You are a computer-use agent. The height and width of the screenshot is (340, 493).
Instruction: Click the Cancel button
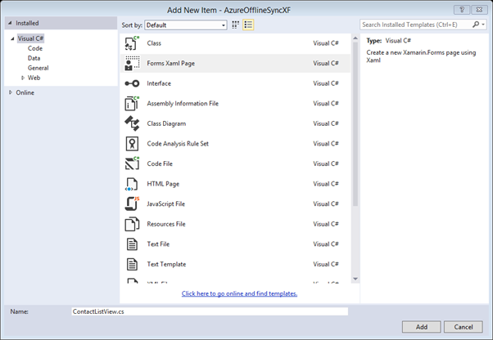(x=464, y=327)
